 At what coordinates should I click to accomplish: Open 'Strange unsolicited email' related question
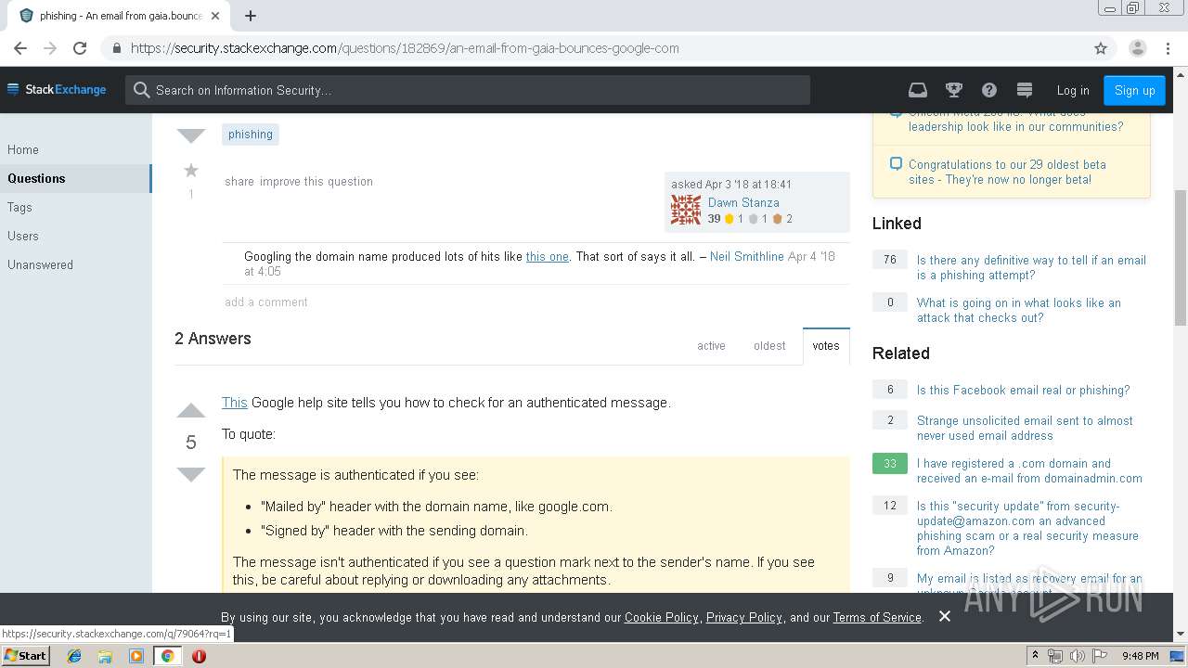(1025, 428)
